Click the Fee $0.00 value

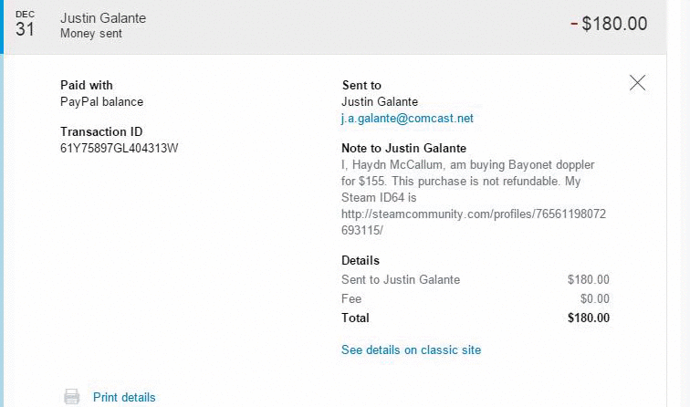594,298
